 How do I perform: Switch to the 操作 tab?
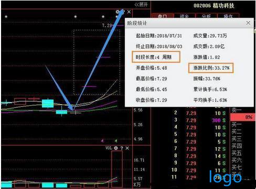(228, 16)
